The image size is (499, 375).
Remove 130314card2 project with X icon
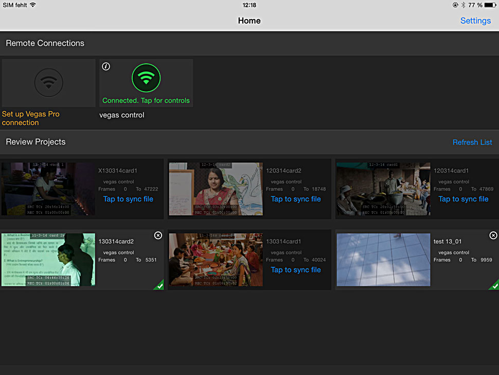158,235
